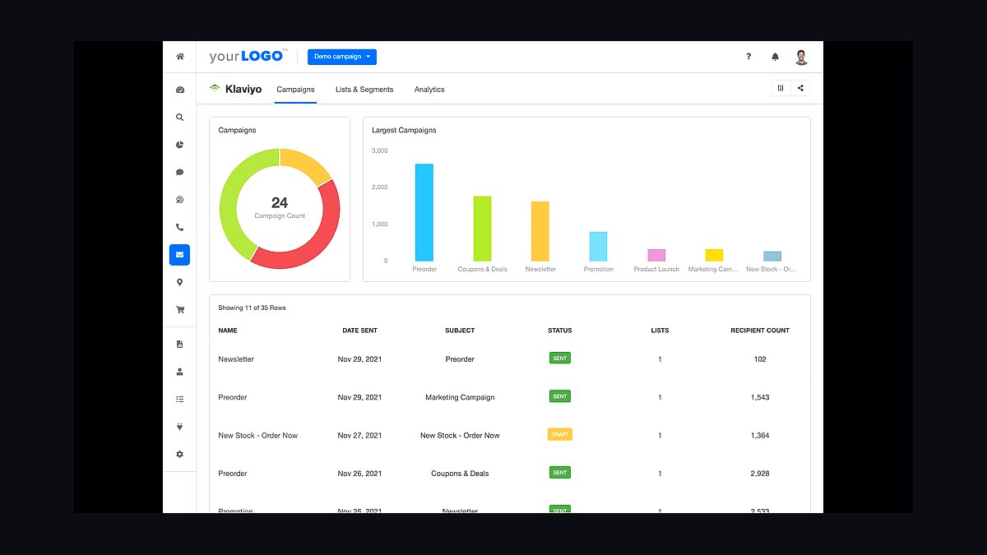Viewport: 987px width, 555px height.
Task: Click recipient count 1,364
Action: pos(760,435)
